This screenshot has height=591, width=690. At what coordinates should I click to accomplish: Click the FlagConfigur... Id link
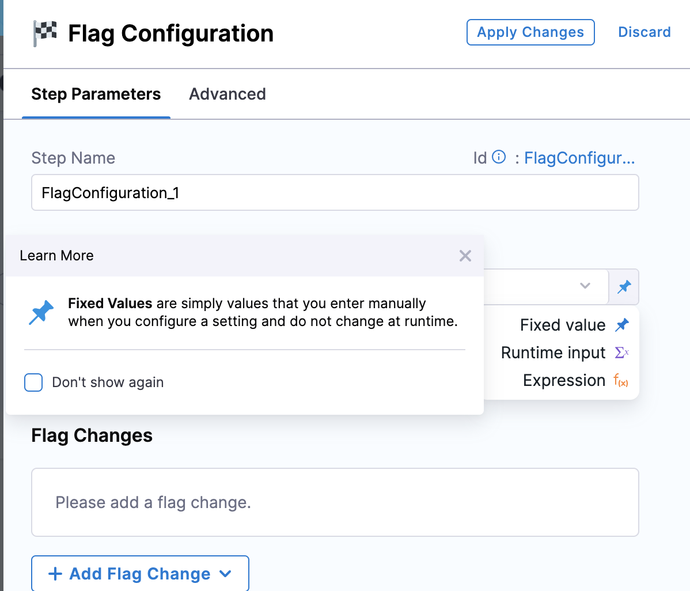579,158
